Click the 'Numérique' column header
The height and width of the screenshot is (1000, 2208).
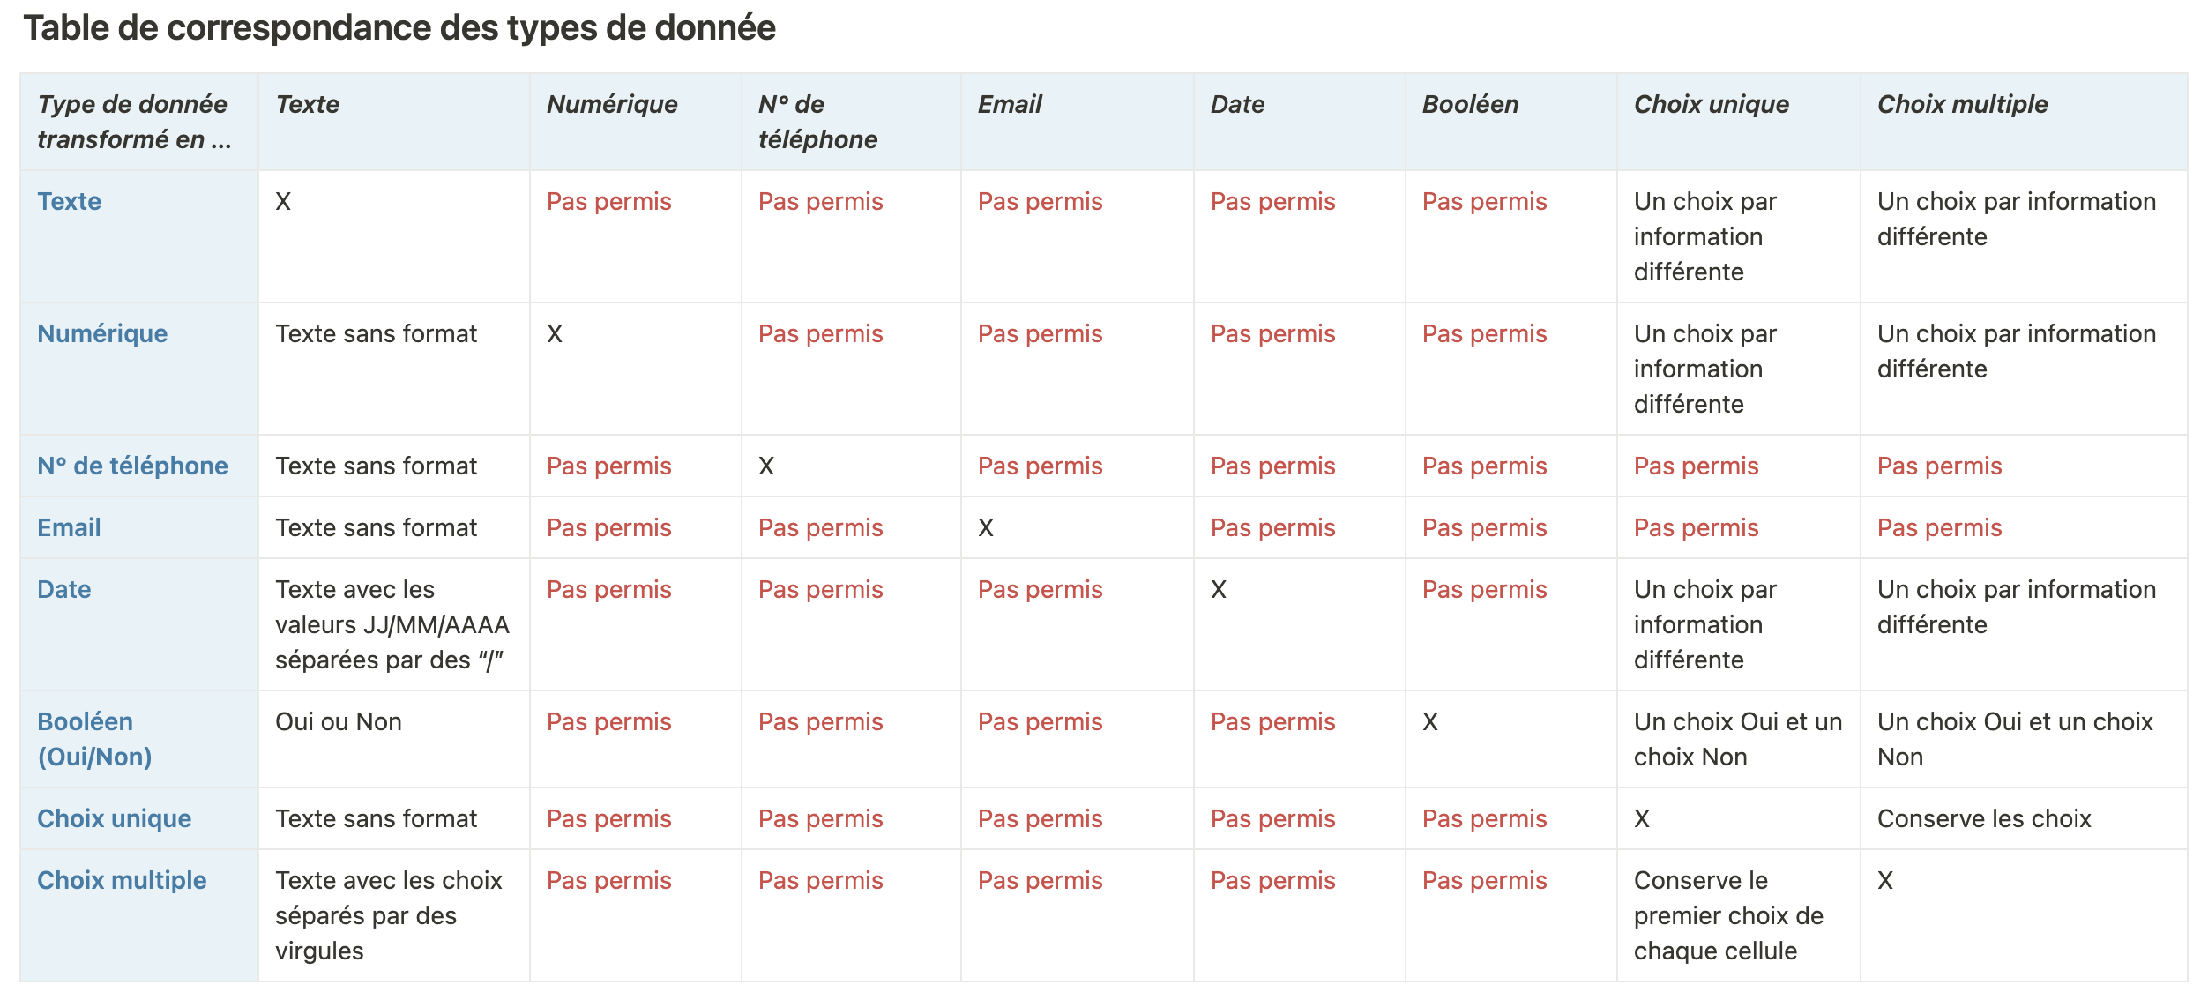pos(612,104)
